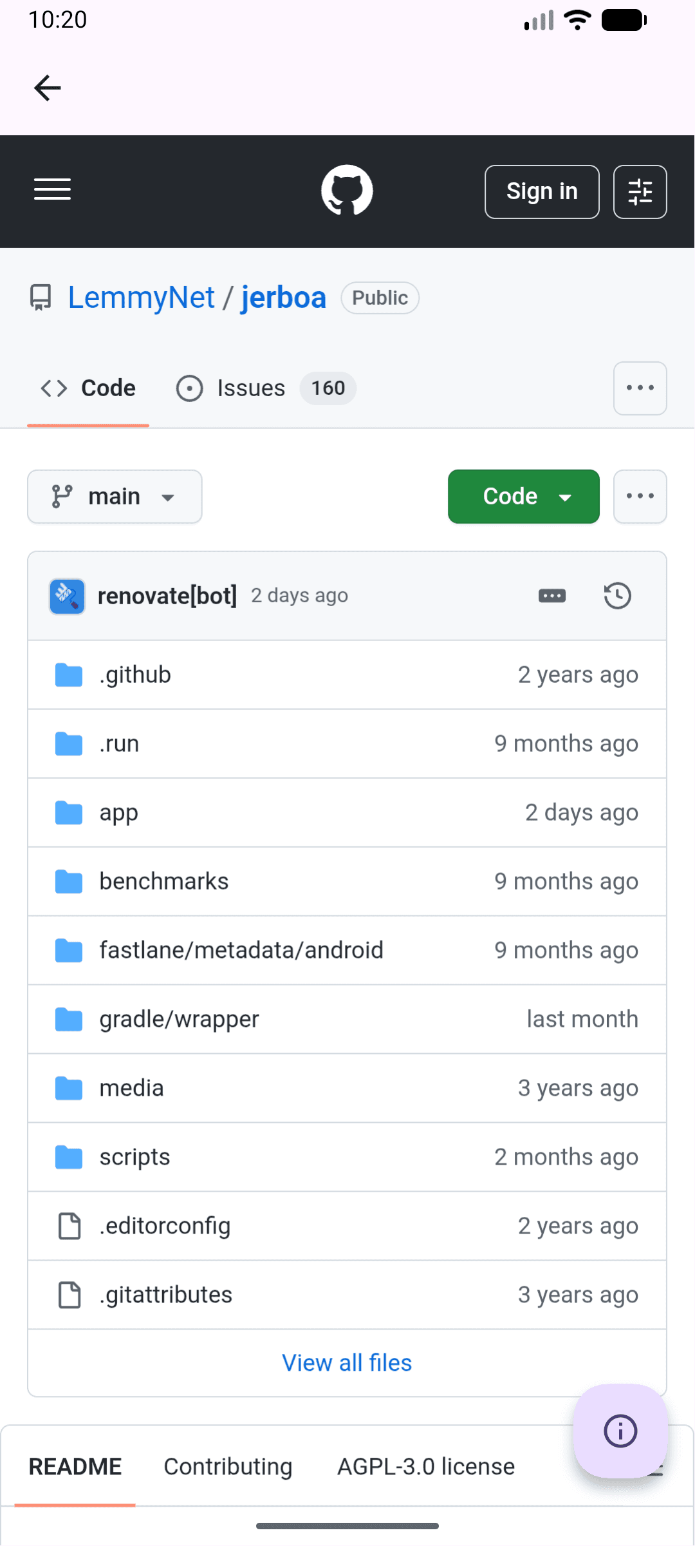Open the scripts folder

(135, 1158)
